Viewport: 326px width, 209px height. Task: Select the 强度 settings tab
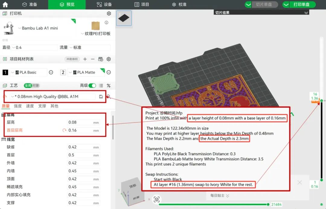18,106
